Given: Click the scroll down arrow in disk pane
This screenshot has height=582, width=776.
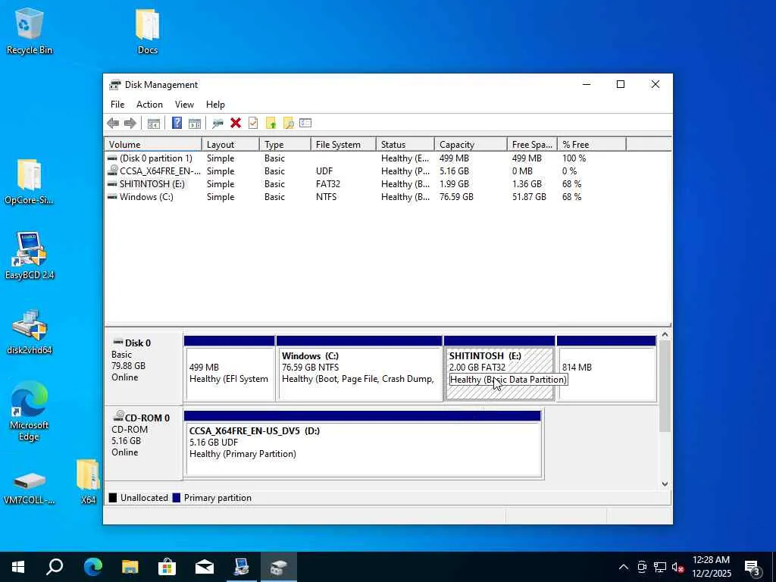Looking at the screenshot, I should [x=665, y=484].
